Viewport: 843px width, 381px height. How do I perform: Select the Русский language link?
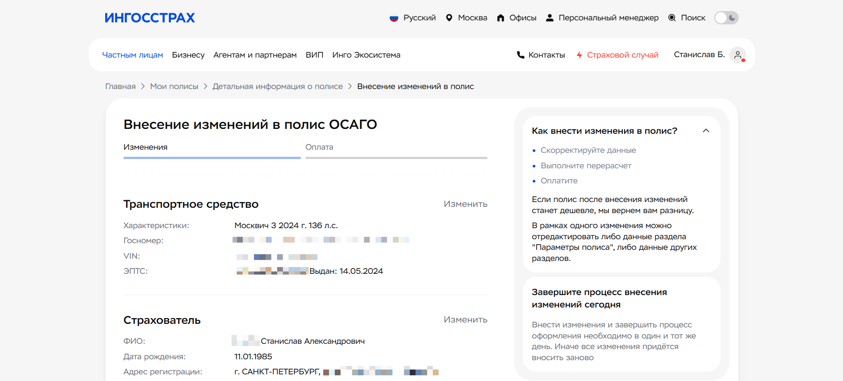[420, 18]
